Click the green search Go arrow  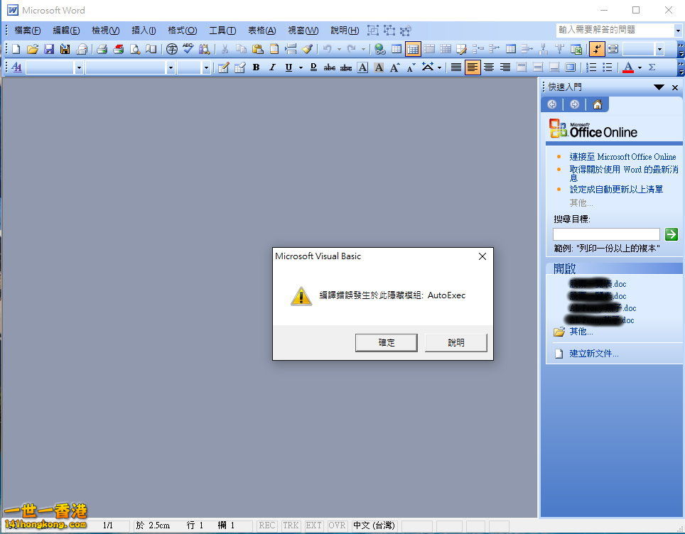click(x=671, y=234)
